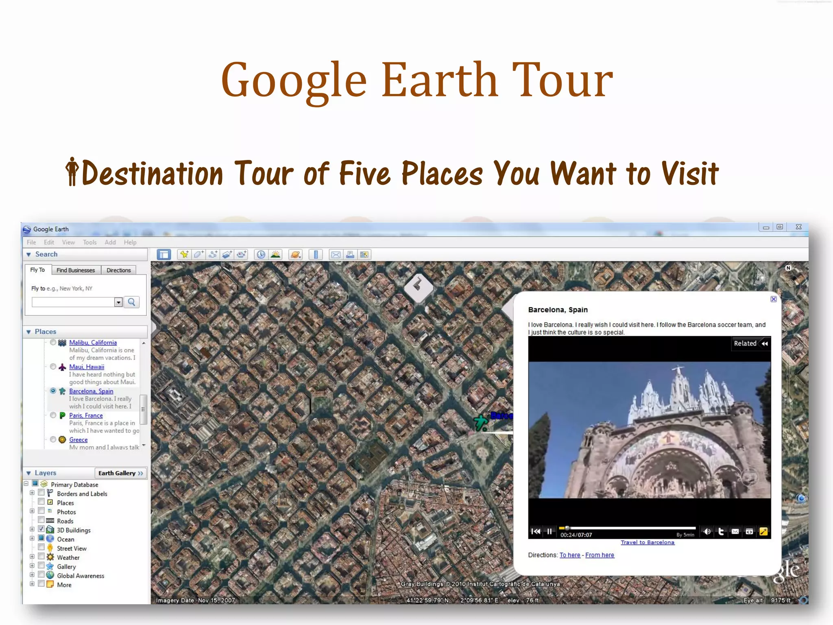Show historical imagery with the clock icon
The height and width of the screenshot is (625, 833).
pyautogui.click(x=261, y=255)
